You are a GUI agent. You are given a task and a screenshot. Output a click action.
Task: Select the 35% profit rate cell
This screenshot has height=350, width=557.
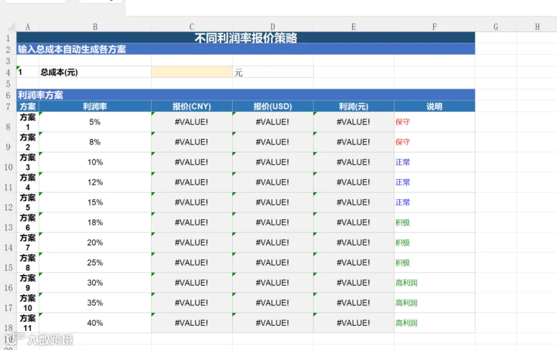(x=95, y=303)
